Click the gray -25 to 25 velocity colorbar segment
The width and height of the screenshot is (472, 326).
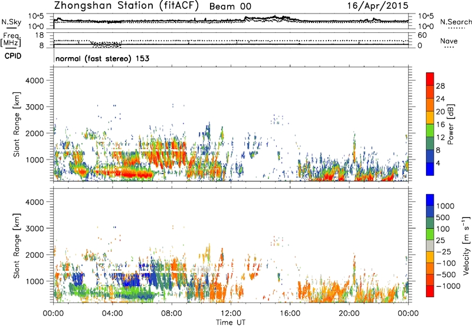click(x=430, y=245)
